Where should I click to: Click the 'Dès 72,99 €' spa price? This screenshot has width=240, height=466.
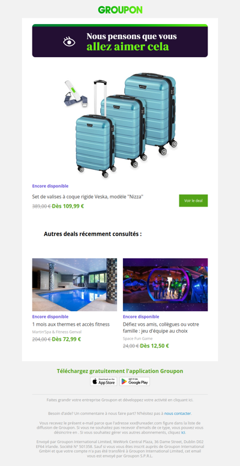click(x=67, y=339)
